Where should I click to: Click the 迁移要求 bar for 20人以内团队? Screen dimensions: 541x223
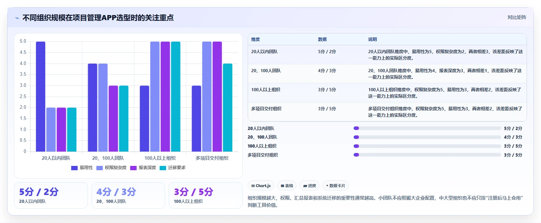tap(72, 130)
